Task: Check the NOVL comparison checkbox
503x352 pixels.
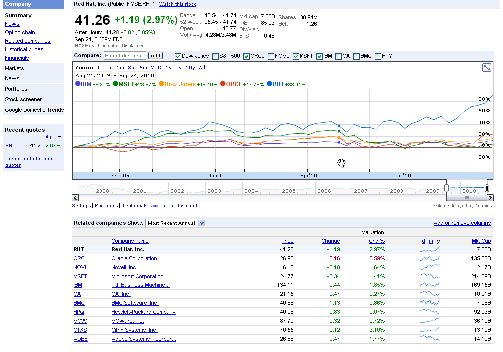Action: [x=271, y=56]
